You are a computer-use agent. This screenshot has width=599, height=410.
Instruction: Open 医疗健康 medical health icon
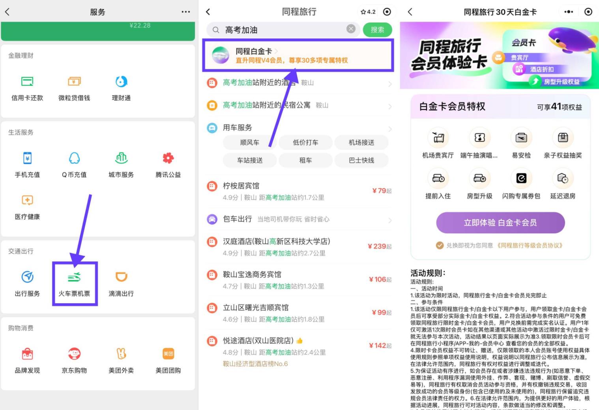tap(27, 200)
